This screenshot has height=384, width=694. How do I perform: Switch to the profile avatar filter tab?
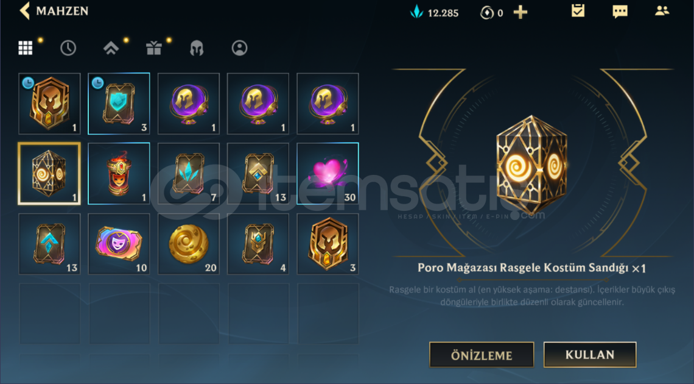pyautogui.click(x=239, y=48)
